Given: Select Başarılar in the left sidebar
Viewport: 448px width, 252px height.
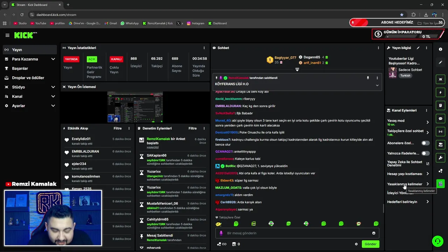Looking at the screenshot, I should pos(30,69).
